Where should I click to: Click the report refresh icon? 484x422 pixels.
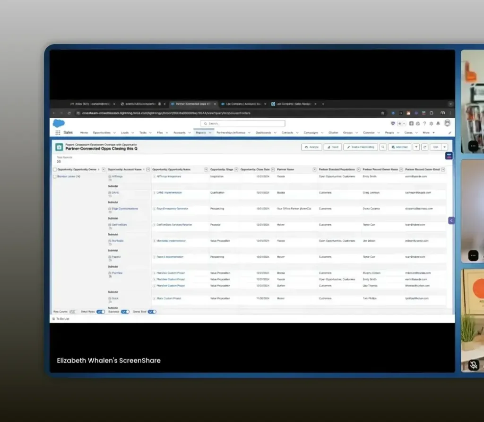(424, 147)
